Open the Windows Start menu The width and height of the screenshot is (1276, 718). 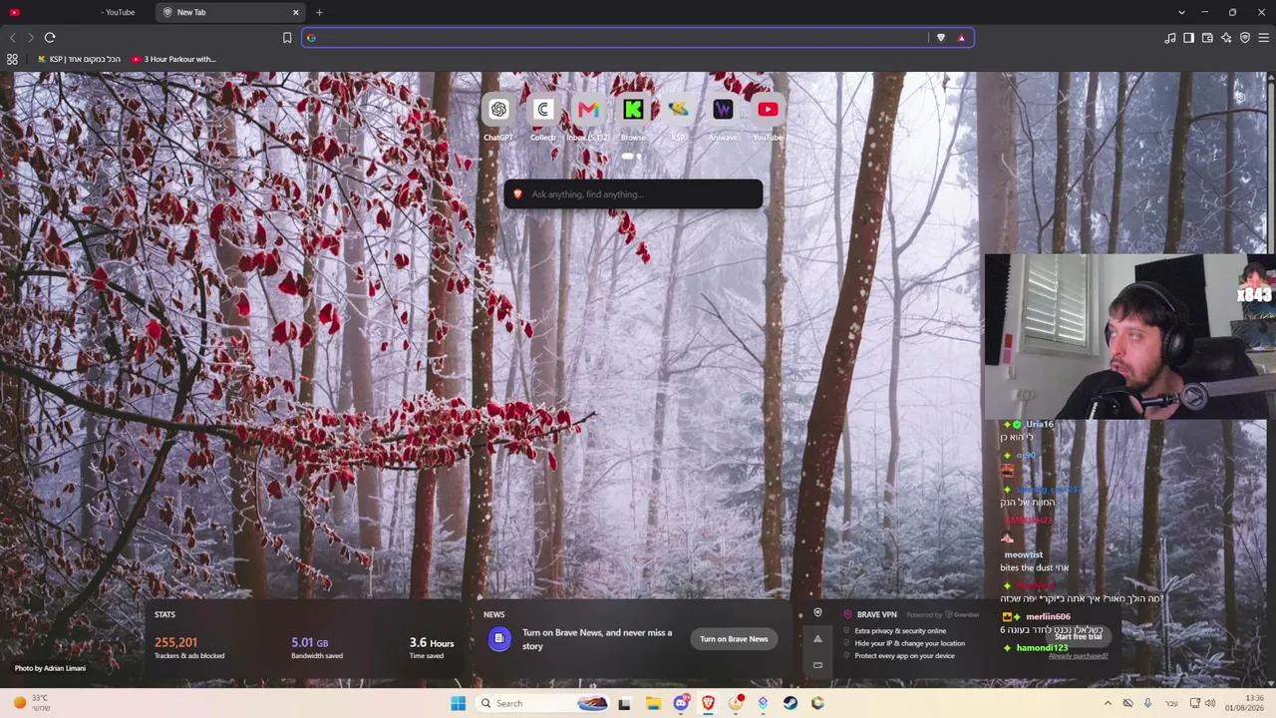458,703
